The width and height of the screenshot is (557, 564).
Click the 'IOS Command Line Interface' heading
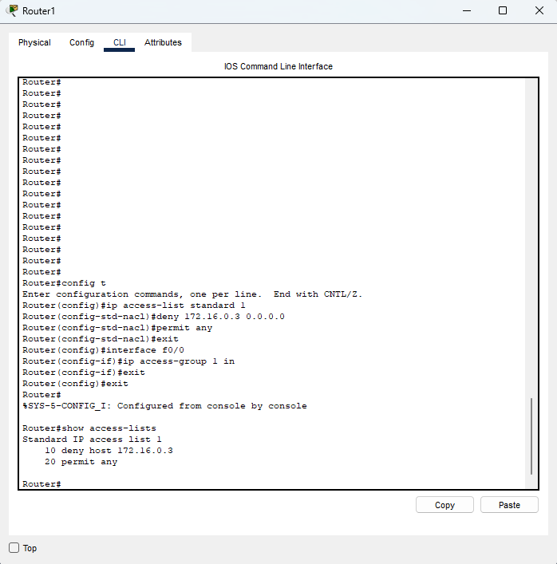point(278,66)
